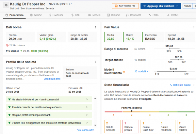The image size is (196, 134).
Task: Click tips list scroll up arrow
Action: [95, 98]
